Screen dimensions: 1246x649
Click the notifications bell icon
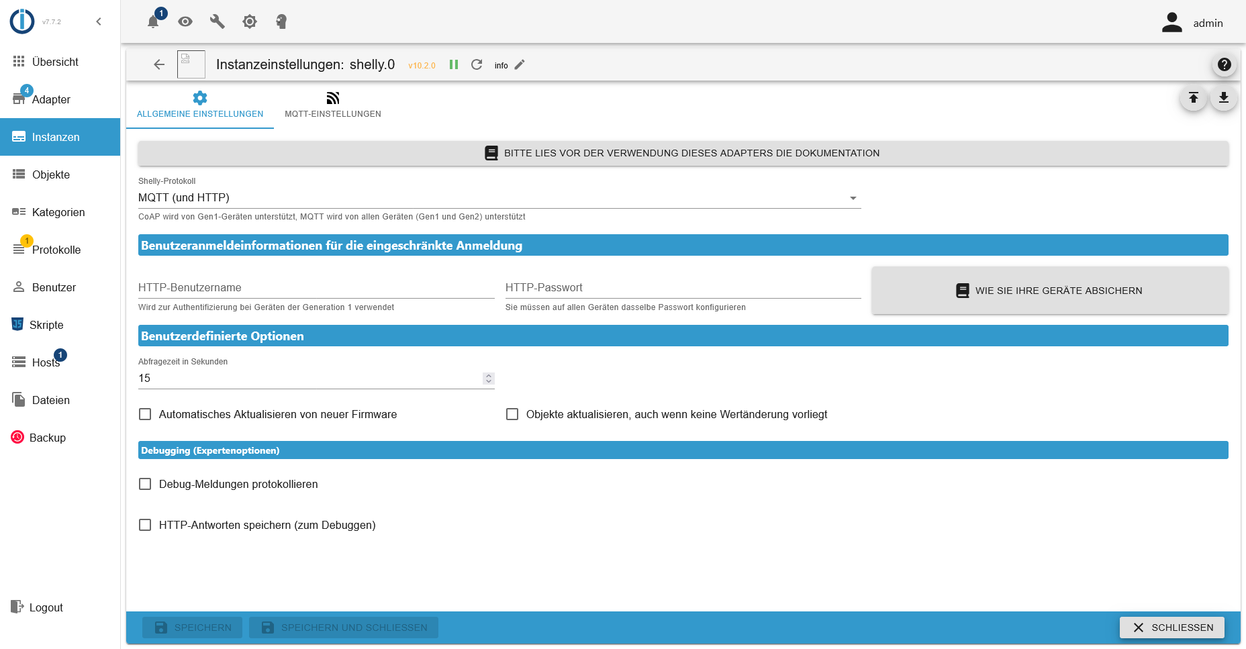[x=153, y=21]
